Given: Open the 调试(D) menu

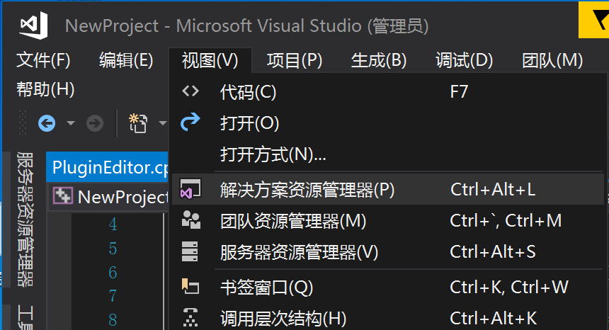Looking at the screenshot, I should [464, 60].
